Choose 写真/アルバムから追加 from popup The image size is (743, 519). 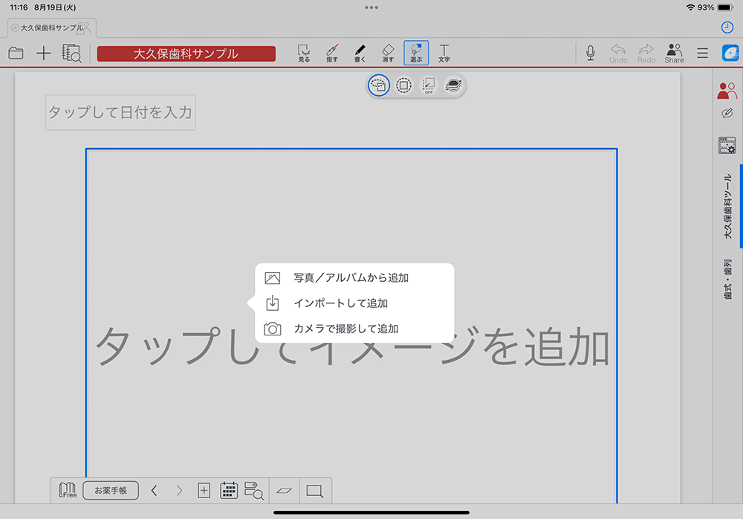351,278
